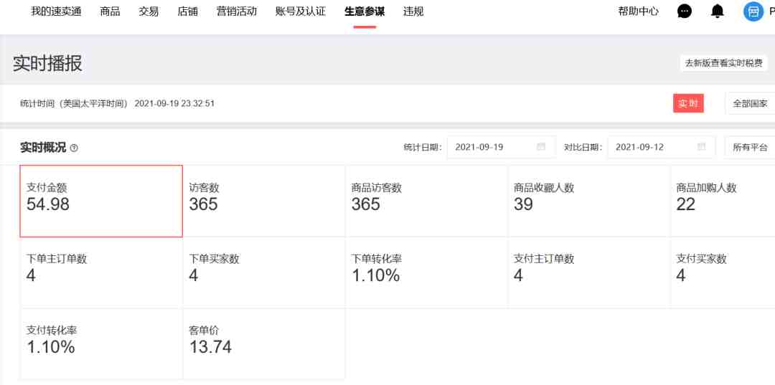Click the blue store avatar icon
This screenshot has height=385, width=775.
[x=753, y=11]
